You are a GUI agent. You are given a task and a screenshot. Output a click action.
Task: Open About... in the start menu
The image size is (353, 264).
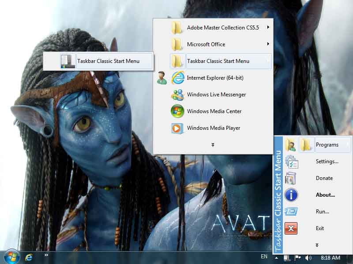coord(317,195)
